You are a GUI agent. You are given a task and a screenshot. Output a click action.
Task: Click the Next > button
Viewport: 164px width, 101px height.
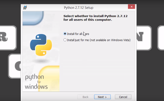tap(102, 97)
